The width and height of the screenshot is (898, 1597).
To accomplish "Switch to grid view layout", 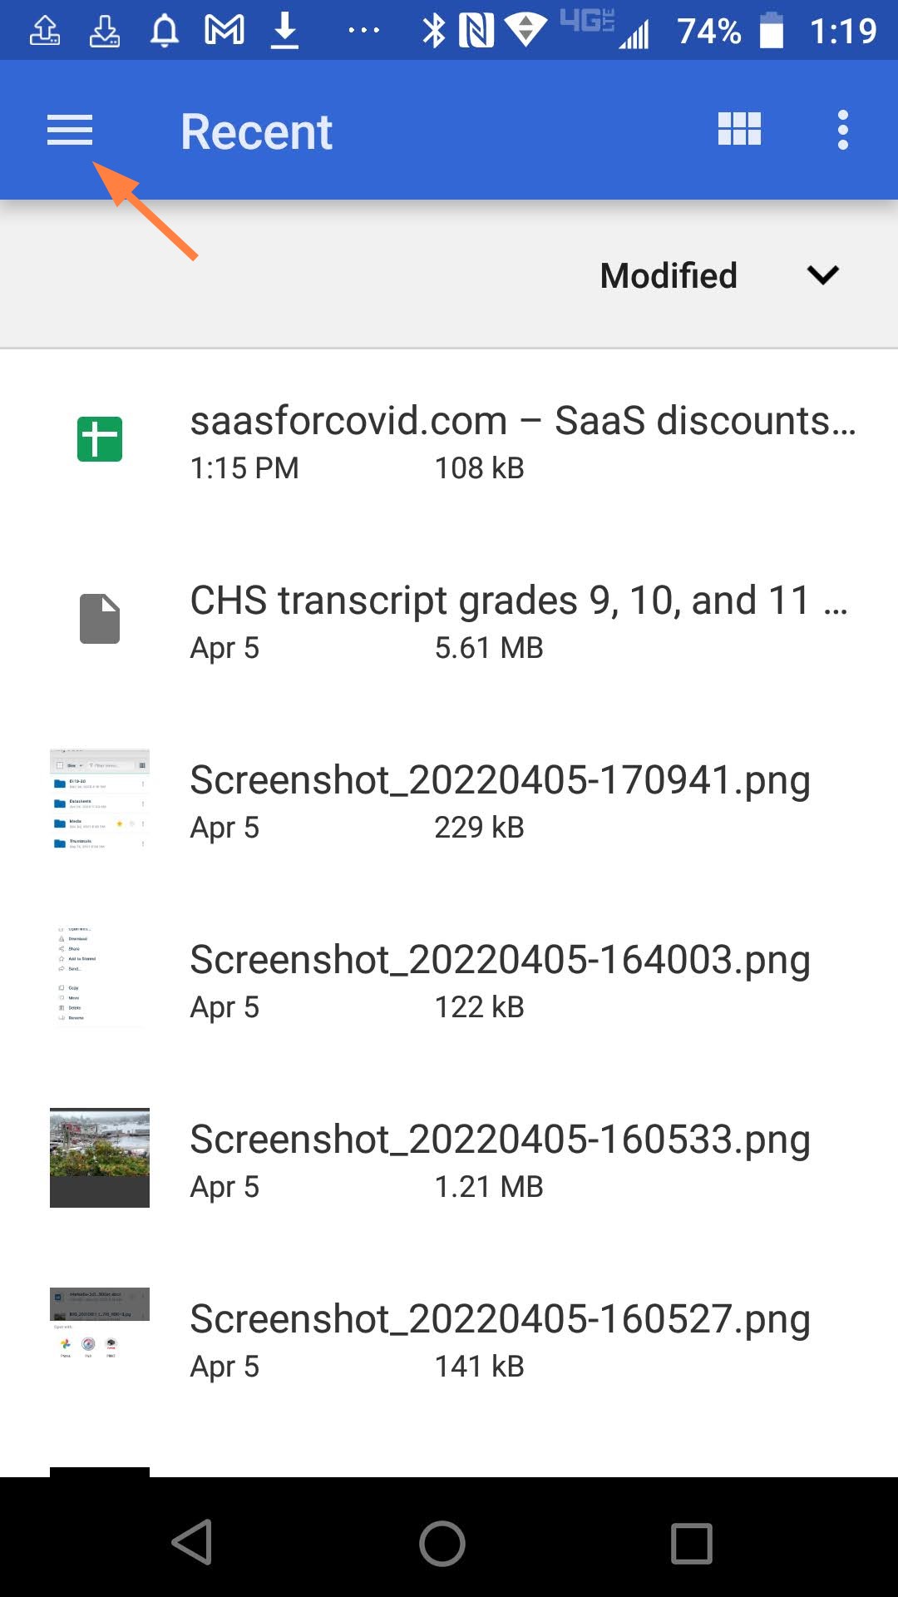I will [739, 130].
